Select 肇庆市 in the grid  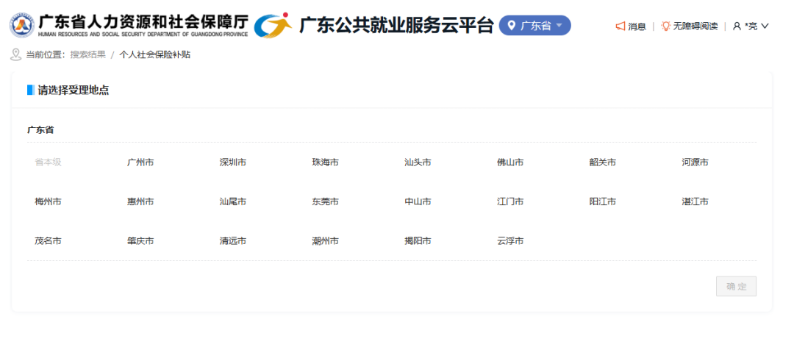click(x=140, y=241)
